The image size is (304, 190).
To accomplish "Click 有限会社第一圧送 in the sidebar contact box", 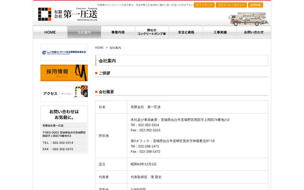I will [53, 125].
